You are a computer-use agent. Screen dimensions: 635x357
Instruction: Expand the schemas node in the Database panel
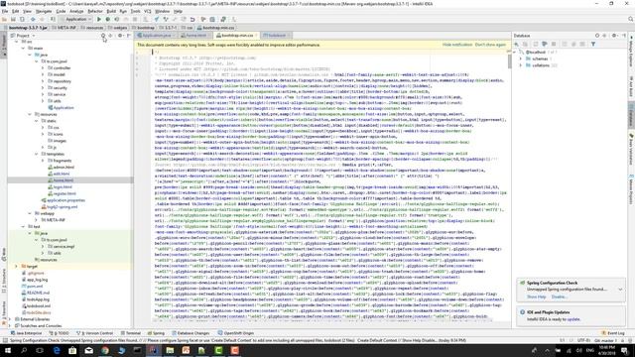click(x=521, y=59)
